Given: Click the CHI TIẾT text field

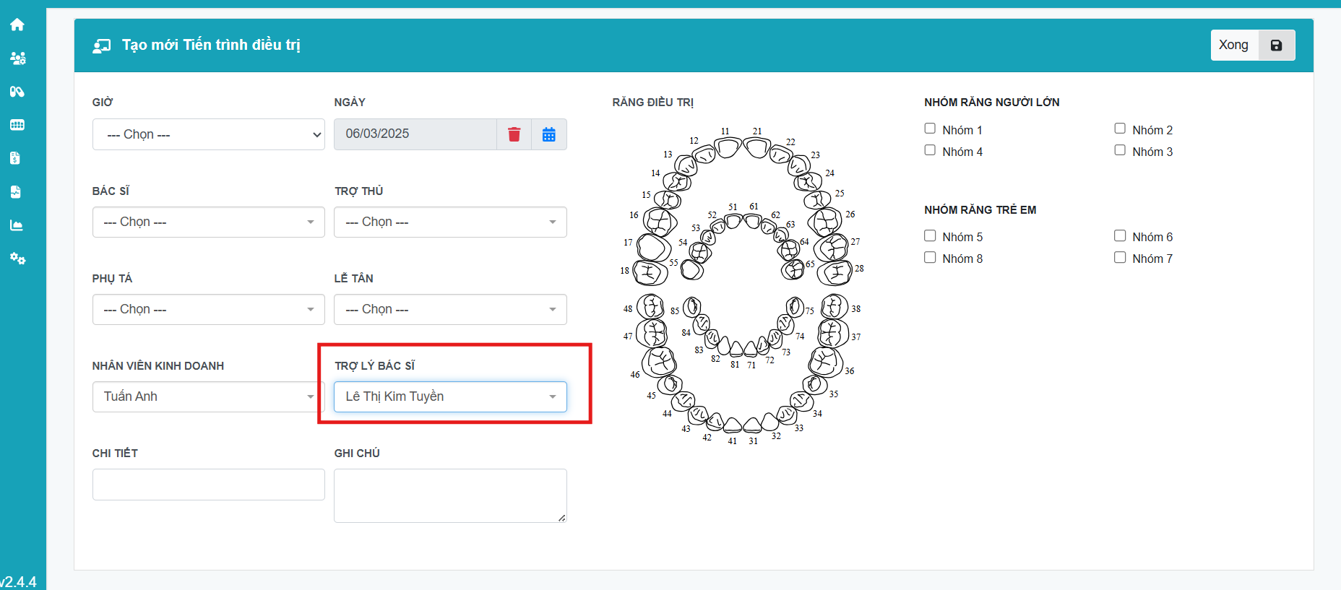Looking at the screenshot, I should click(x=208, y=485).
